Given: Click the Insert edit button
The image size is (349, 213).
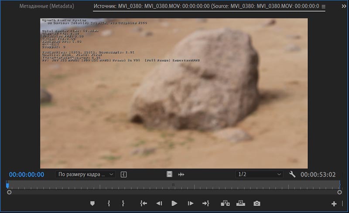Looking at the screenshot, I should (x=225, y=203).
